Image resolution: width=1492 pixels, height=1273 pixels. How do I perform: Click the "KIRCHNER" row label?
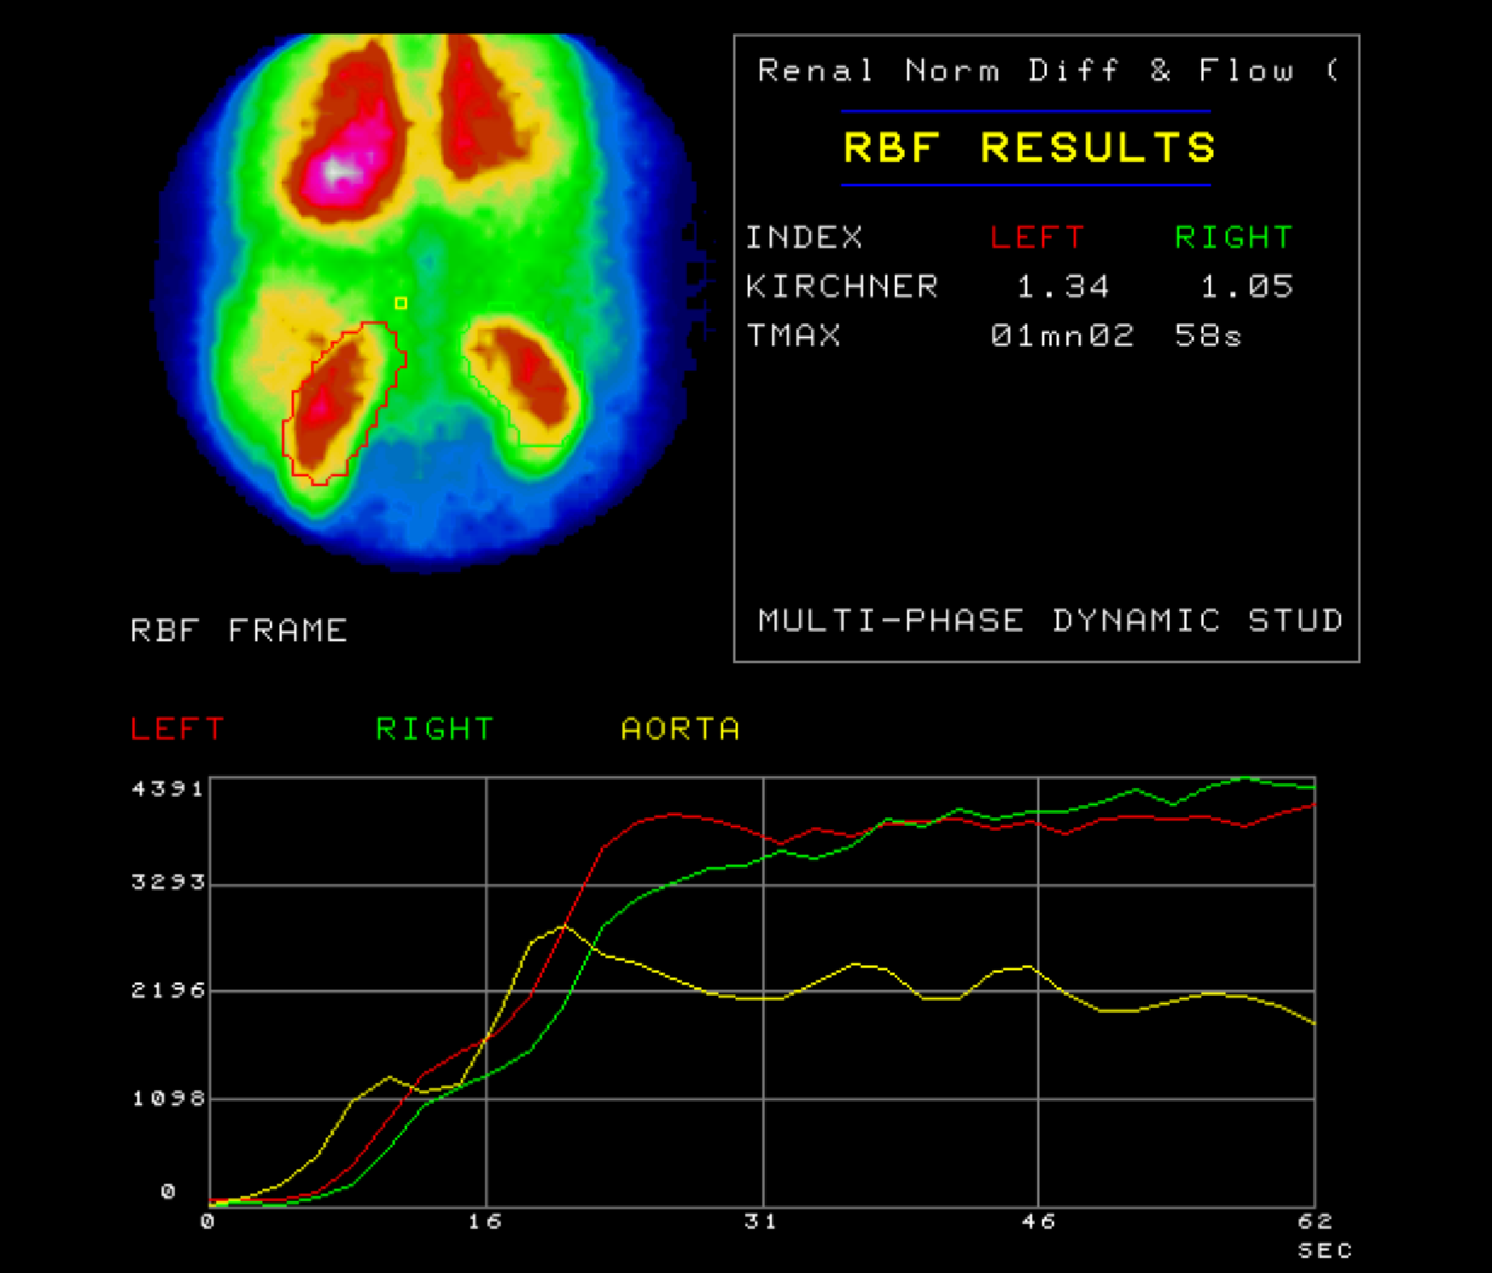click(x=842, y=286)
